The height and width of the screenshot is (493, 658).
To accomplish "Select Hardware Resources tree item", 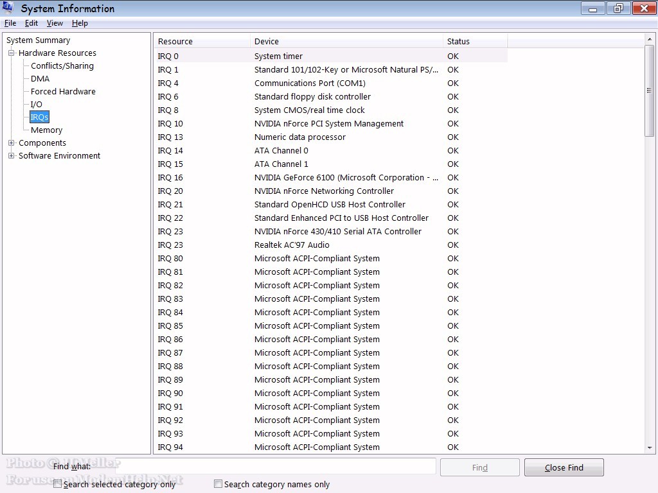I will (x=57, y=53).
